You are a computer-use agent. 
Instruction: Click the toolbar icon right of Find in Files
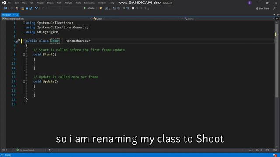[106, 8]
